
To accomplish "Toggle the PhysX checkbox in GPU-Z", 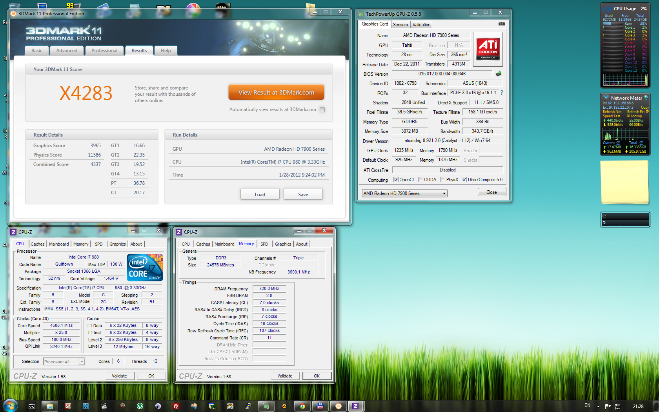I will (442, 180).
